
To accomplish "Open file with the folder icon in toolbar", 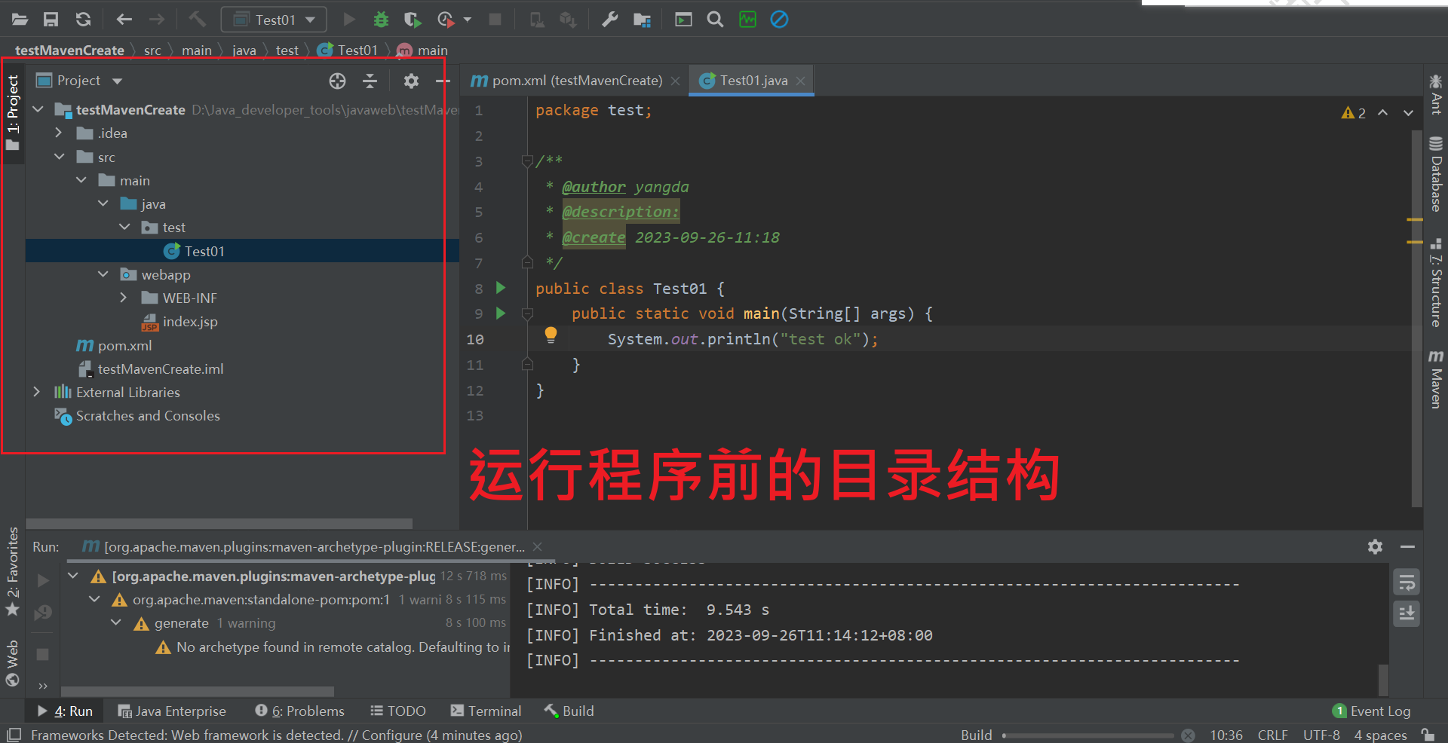I will [x=20, y=20].
